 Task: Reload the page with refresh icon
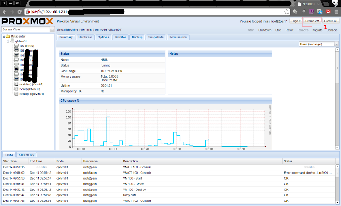click(x=20, y=12)
